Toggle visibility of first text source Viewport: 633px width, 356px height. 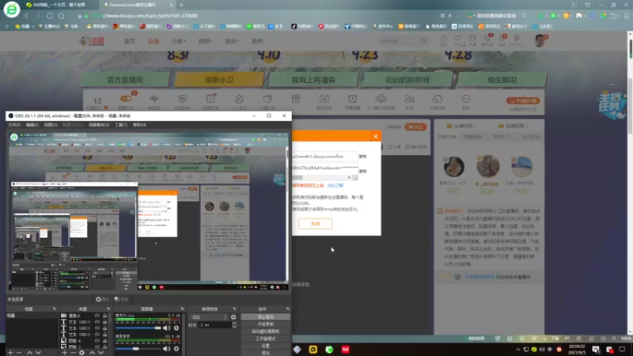[x=97, y=322]
